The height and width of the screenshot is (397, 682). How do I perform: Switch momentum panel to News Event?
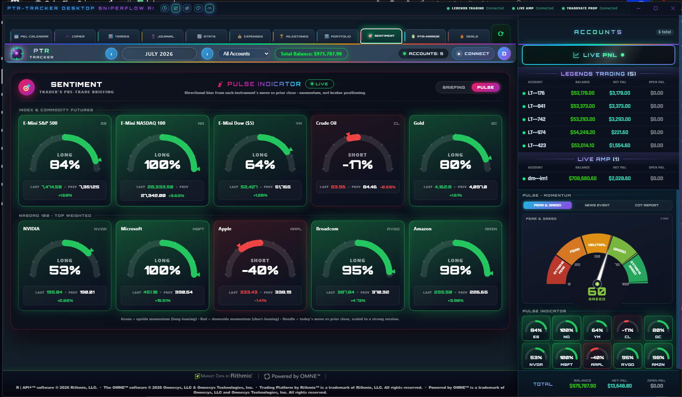tap(597, 205)
